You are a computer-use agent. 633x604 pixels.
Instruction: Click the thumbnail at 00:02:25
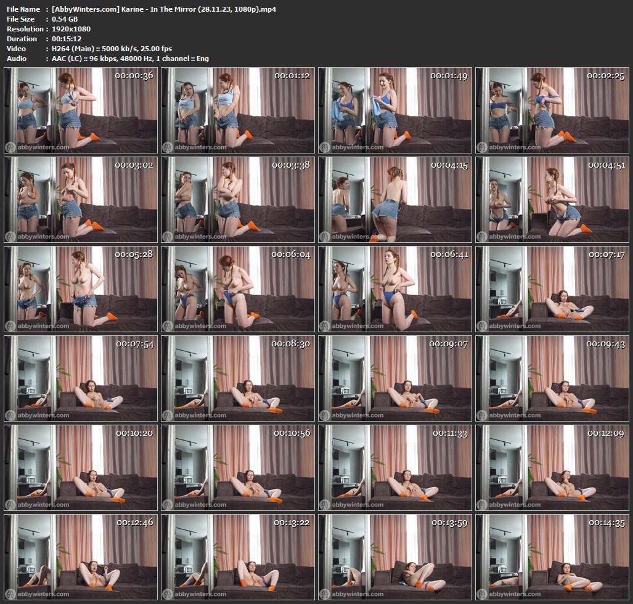(552, 110)
